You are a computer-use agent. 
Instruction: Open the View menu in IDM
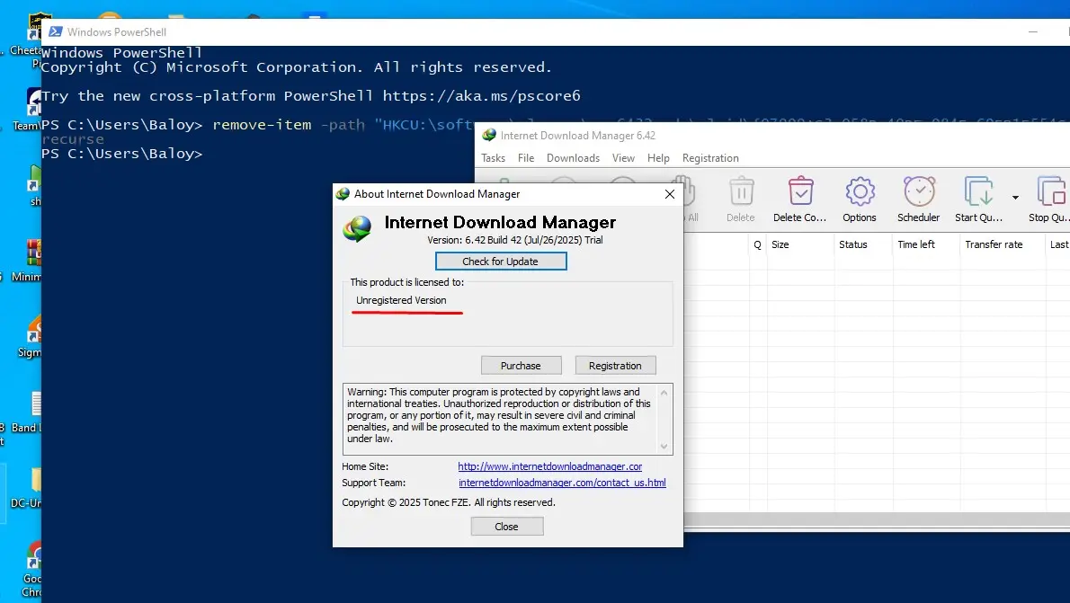click(623, 157)
